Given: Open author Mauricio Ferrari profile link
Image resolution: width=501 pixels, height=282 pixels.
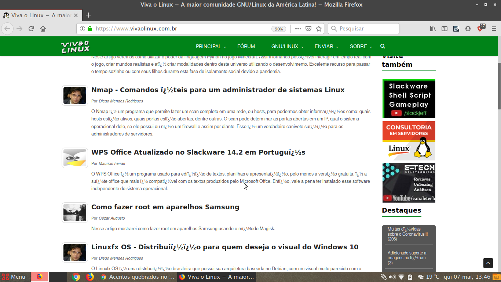Looking at the screenshot, I should point(112,163).
